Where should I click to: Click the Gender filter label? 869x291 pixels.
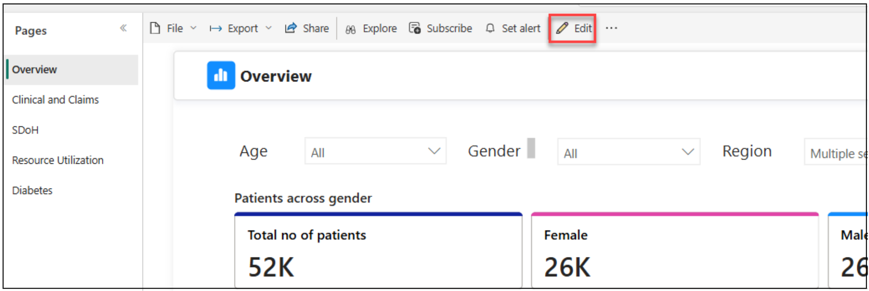tap(494, 151)
